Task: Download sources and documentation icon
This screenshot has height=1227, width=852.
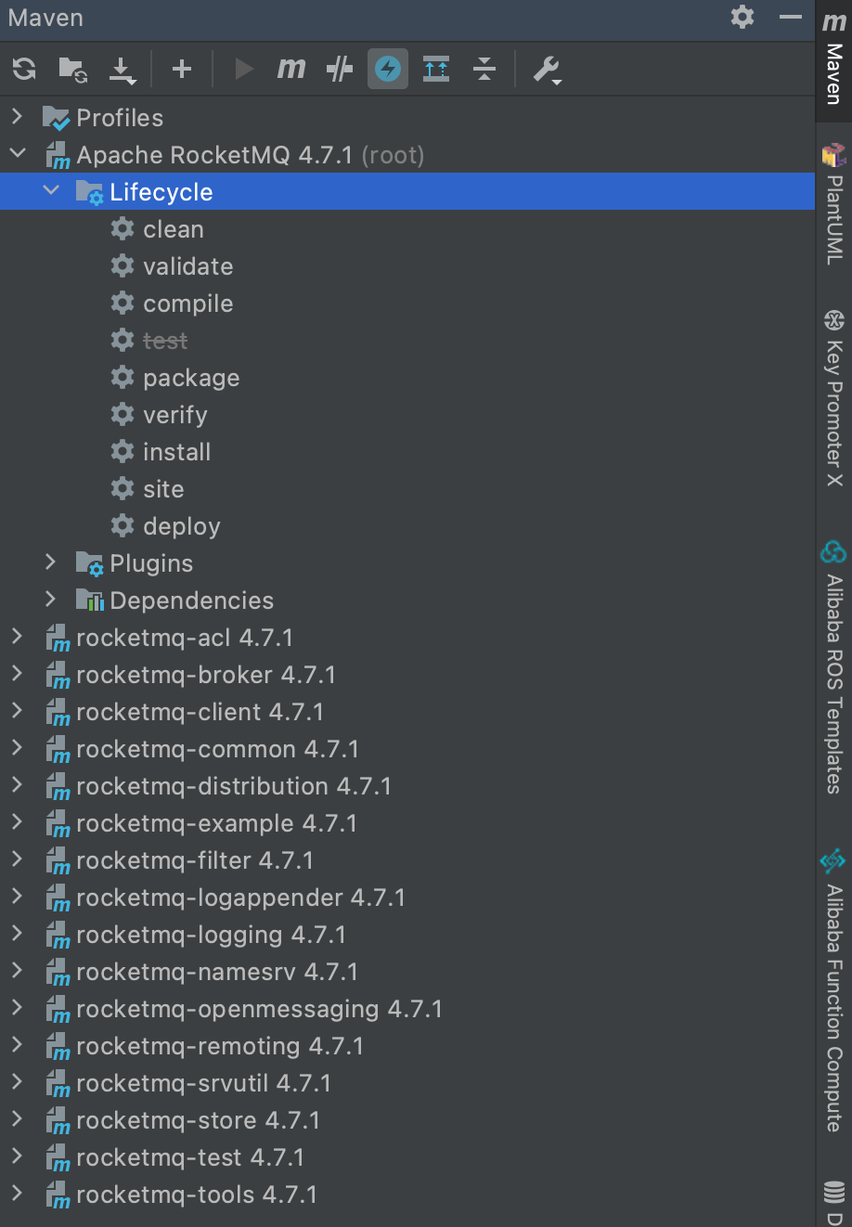Action: [122, 70]
